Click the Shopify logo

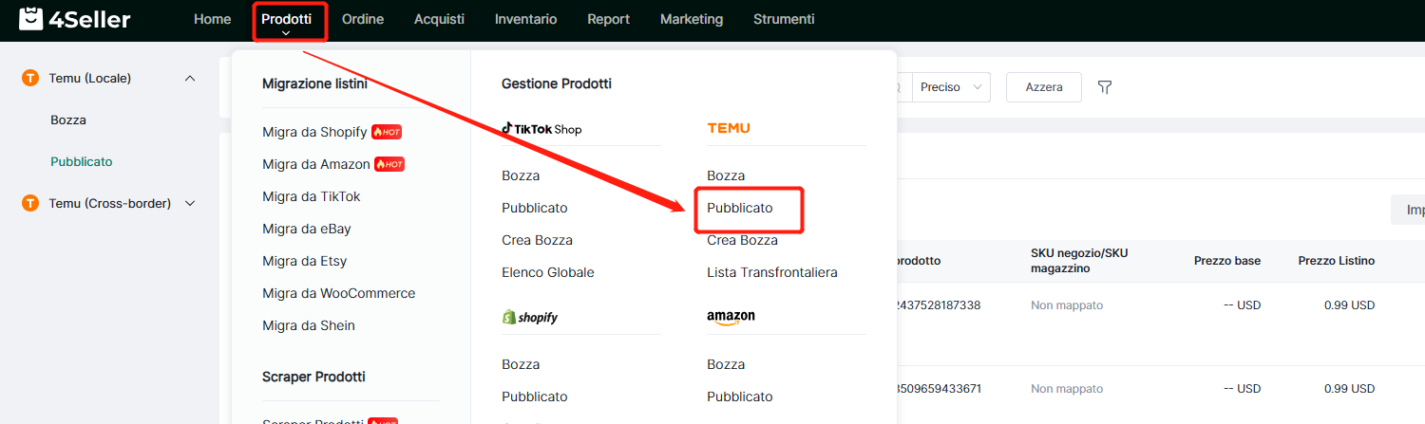pyautogui.click(x=530, y=317)
